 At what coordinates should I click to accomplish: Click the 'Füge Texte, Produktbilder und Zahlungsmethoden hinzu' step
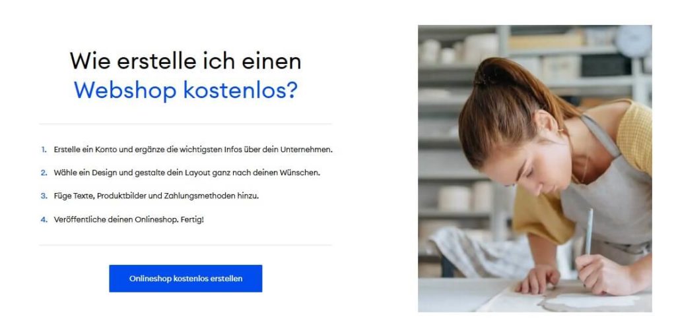pos(156,196)
